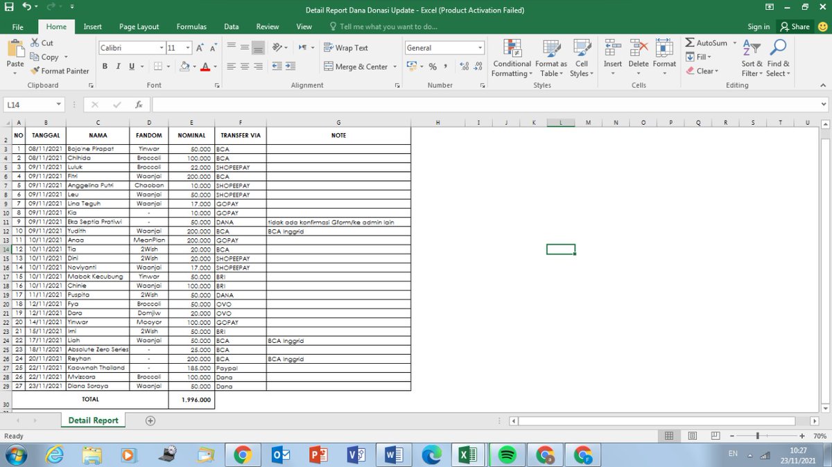832x467 pixels.
Task: Click into the formula bar input field
Action: (x=484, y=105)
